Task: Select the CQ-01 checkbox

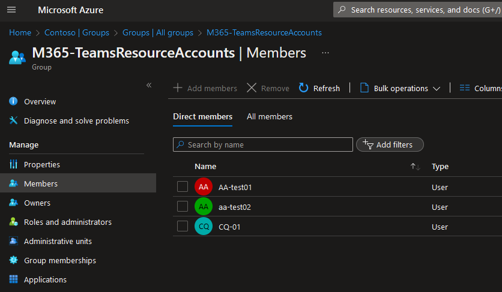Action: click(183, 227)
